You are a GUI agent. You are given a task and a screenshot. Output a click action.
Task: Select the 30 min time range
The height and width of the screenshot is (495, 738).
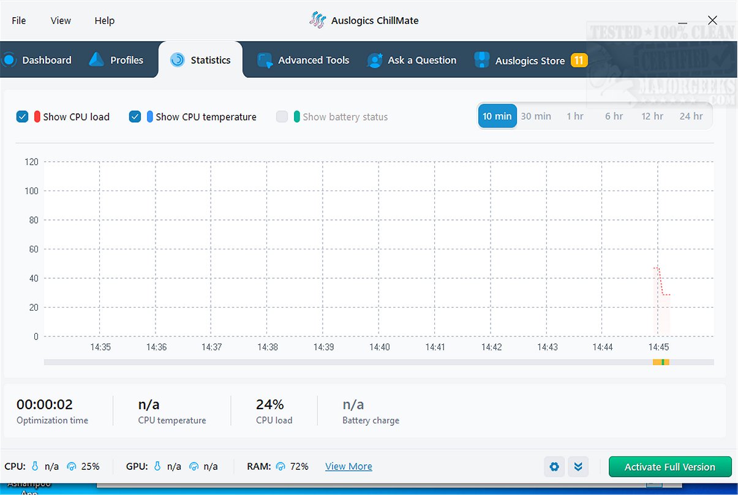(x=536, y=116)
